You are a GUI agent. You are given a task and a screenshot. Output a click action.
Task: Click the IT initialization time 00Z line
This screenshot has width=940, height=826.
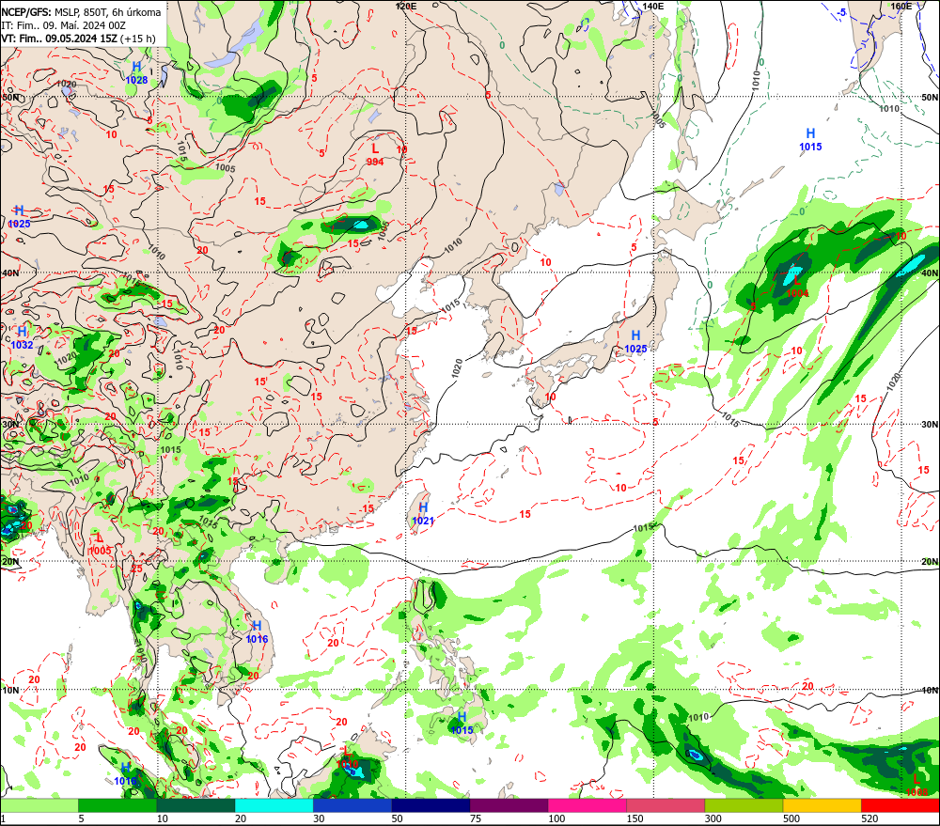click(x=64, y=25)
